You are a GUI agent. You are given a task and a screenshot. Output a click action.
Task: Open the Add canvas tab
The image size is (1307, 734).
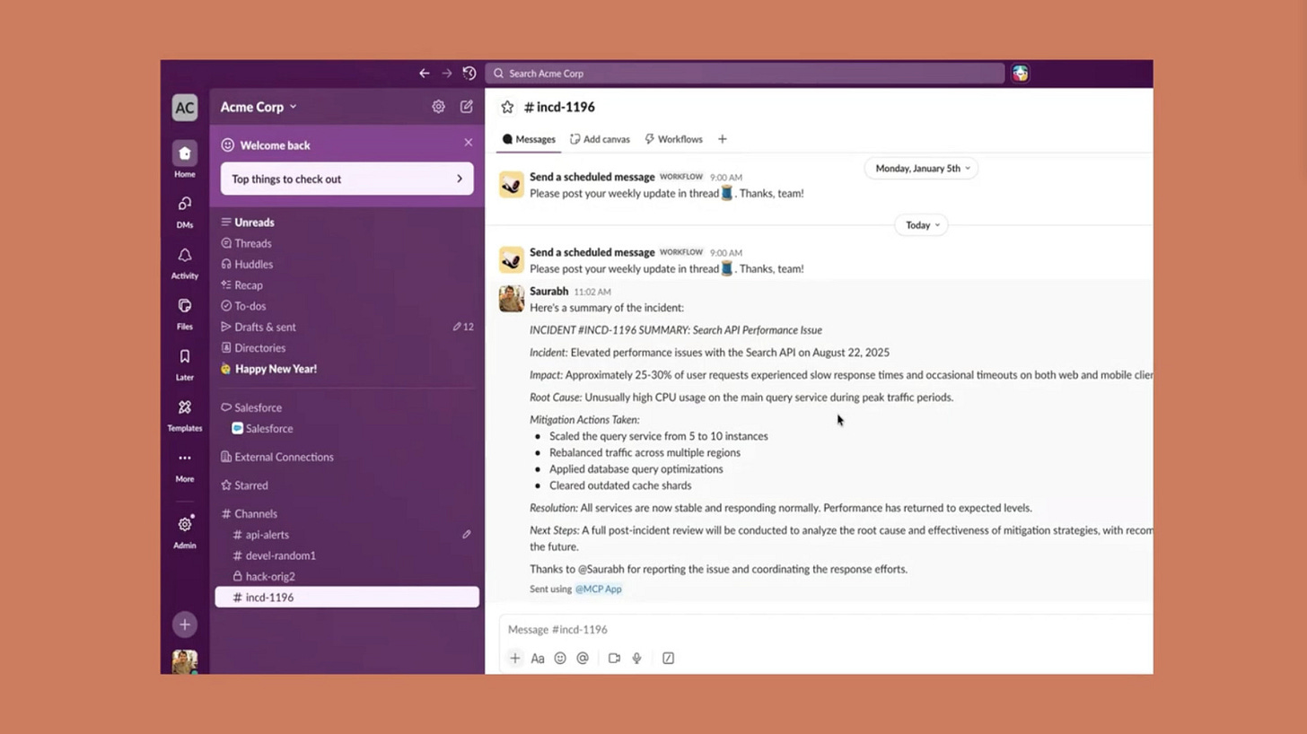pyautogui.click(x=600, y=139)
